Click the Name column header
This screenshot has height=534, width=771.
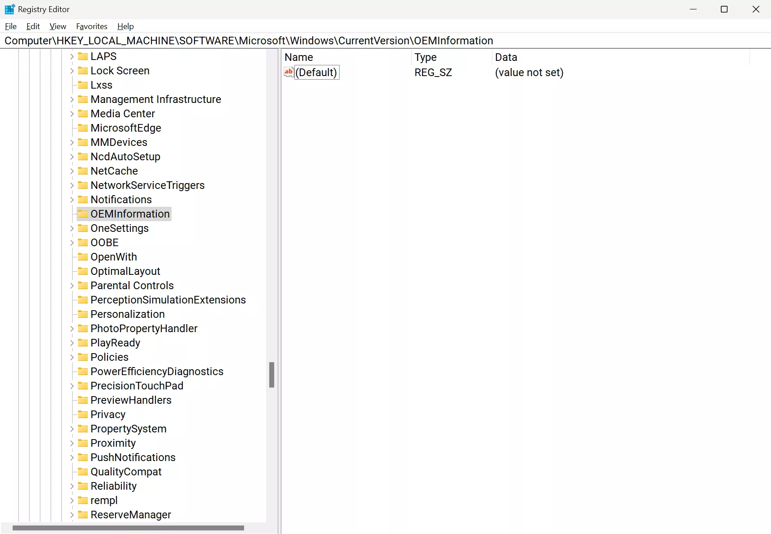(347, 57)
